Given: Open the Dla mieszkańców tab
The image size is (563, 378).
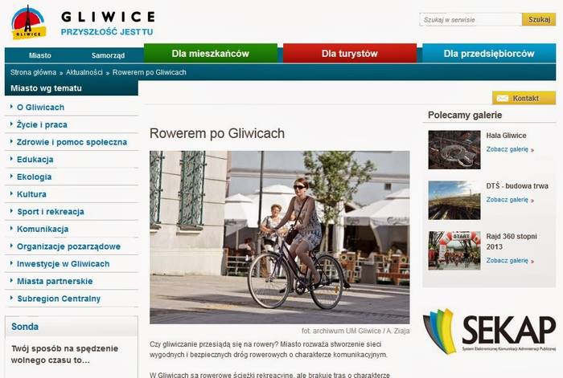Looking at the screenshot, I should [211, 54].
